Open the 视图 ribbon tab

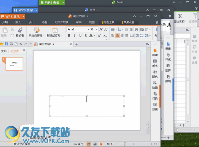(x=92, y=22)
